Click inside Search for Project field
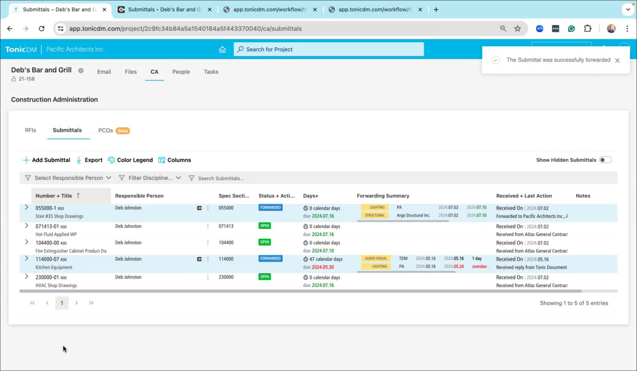 329,49
